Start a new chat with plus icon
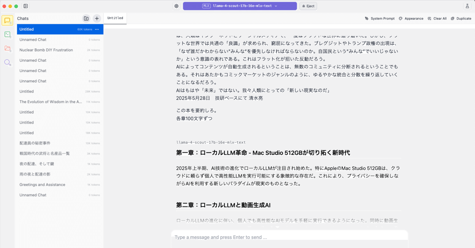The width and height of the screenshot is (475, 248). (97, 18)
